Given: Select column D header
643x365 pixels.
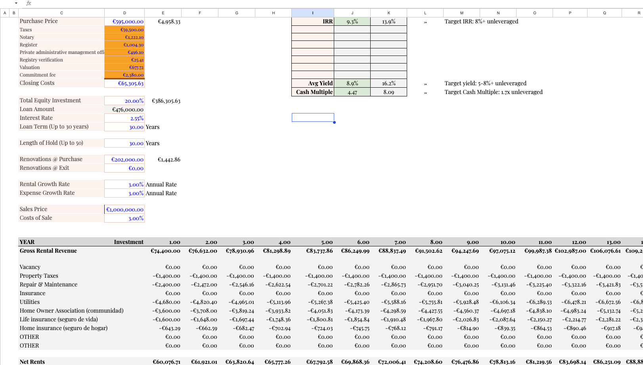Looking at the screenshot, I should pyautogui.click(x=124, y=13).
